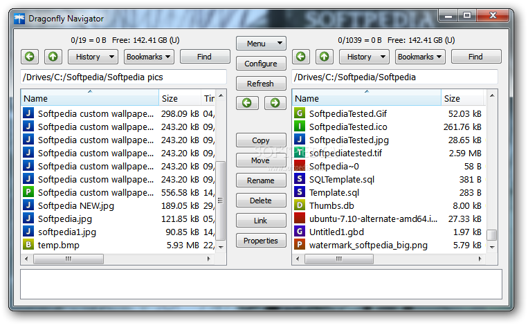Click right pane path field
Image resolution: width=528 pixels, height=325 pixels.
[x=394, y=77]
